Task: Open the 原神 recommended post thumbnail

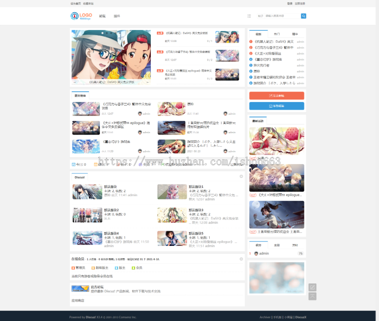Action: 171,109
